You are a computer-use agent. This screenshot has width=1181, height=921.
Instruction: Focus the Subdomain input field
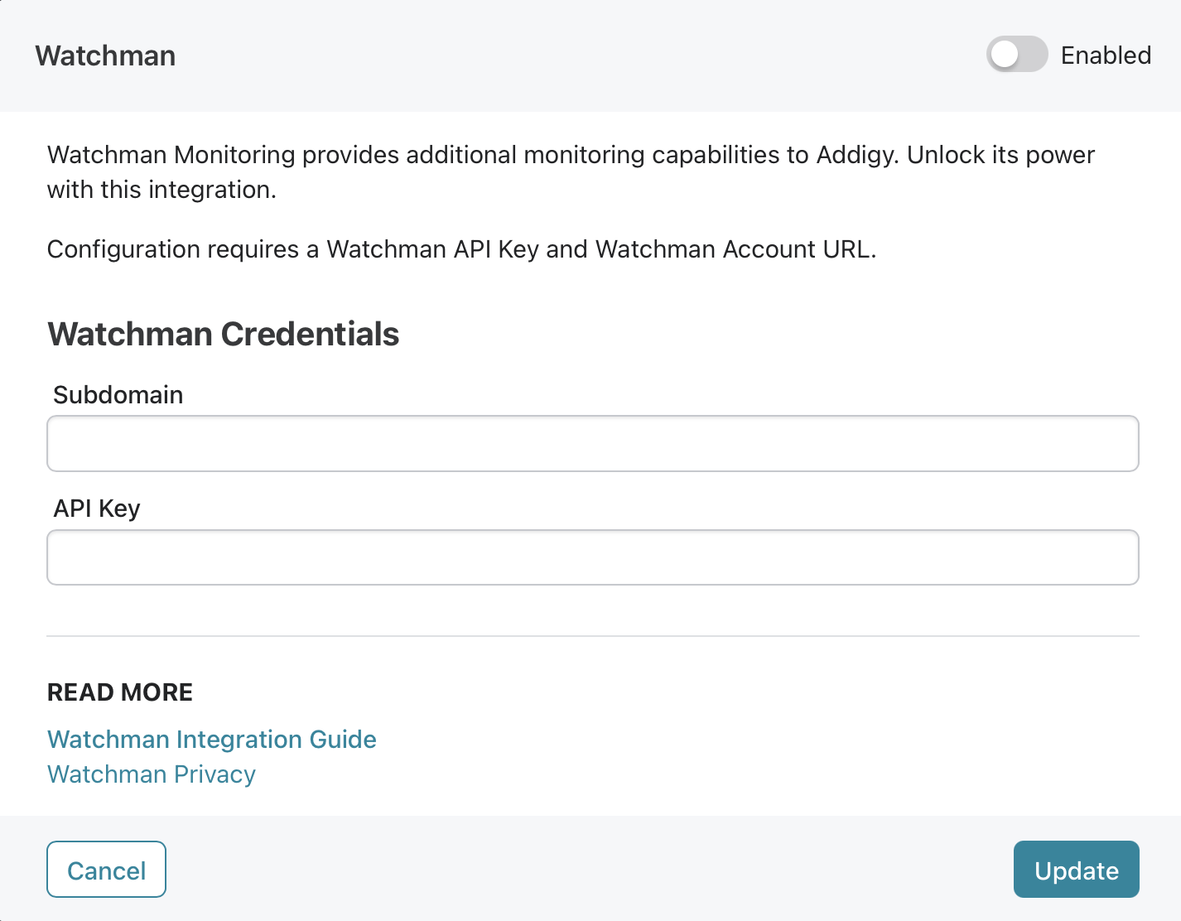pyautogui.click(x=593, y=444)
